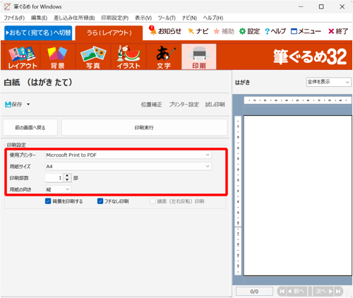
Task: Click the 0/0 page counter field
Action: [254, 292]
